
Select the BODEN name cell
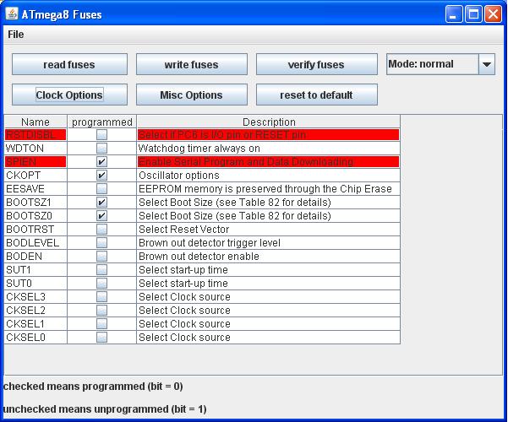coord(36,257)
